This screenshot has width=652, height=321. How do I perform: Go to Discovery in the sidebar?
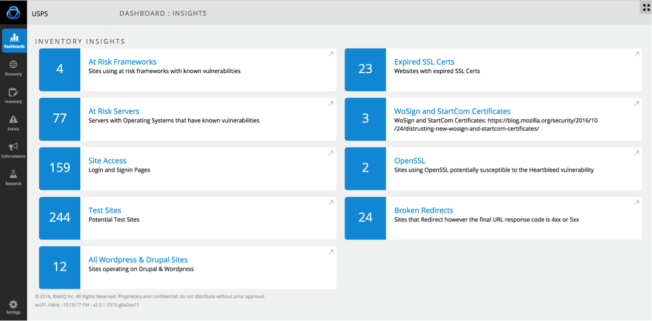click(14, 68)
